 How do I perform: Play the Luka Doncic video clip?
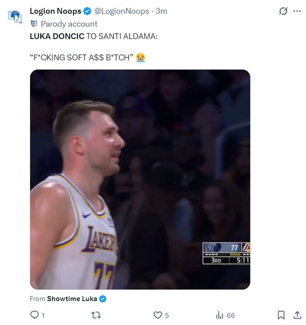coord(140,179)
